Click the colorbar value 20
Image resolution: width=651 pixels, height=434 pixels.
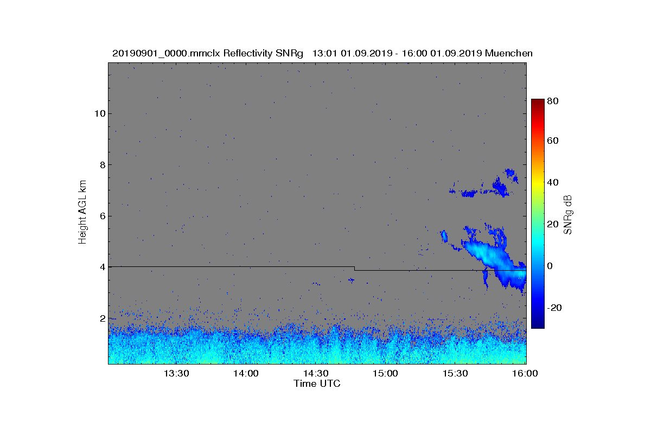coord(553,224)
